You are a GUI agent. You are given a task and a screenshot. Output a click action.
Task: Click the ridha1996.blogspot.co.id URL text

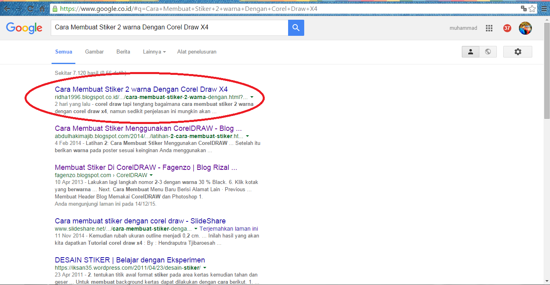tap(151, 97)
